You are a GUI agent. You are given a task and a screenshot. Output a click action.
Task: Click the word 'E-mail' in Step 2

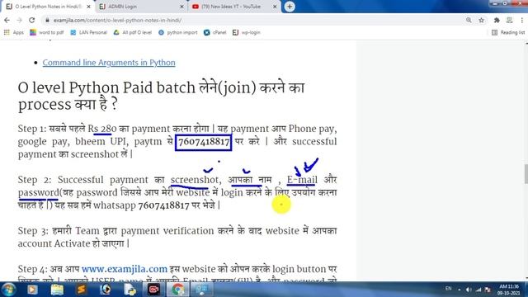[x=302, y=180]
